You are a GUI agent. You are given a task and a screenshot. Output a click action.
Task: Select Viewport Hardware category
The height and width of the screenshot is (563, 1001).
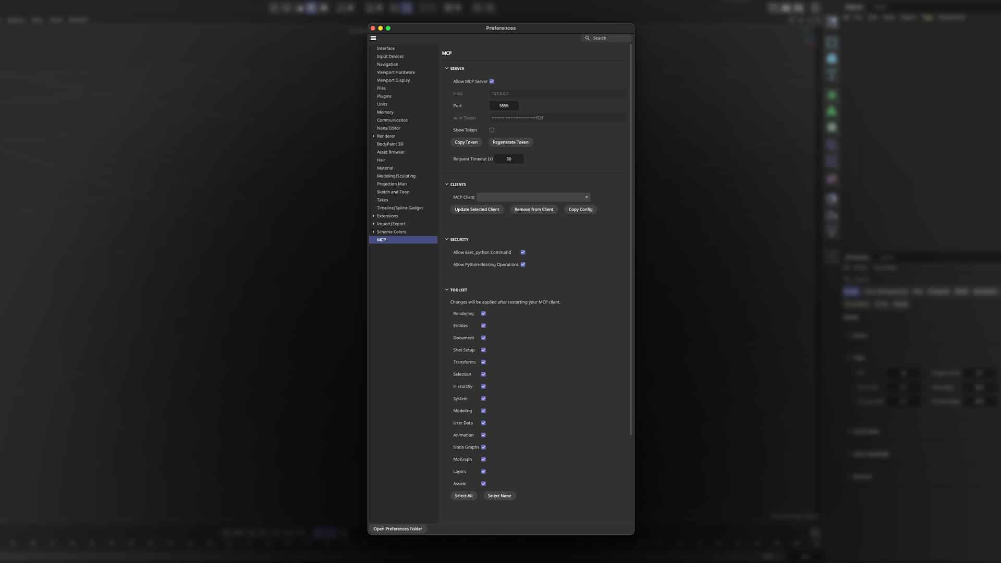(396, 72)
